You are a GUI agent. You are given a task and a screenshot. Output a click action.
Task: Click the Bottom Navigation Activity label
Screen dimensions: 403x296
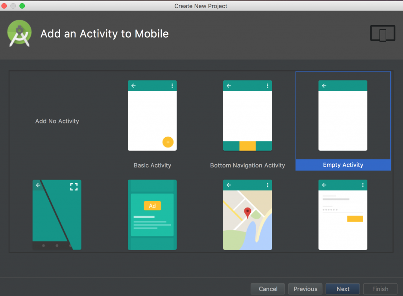coord(248,165)
